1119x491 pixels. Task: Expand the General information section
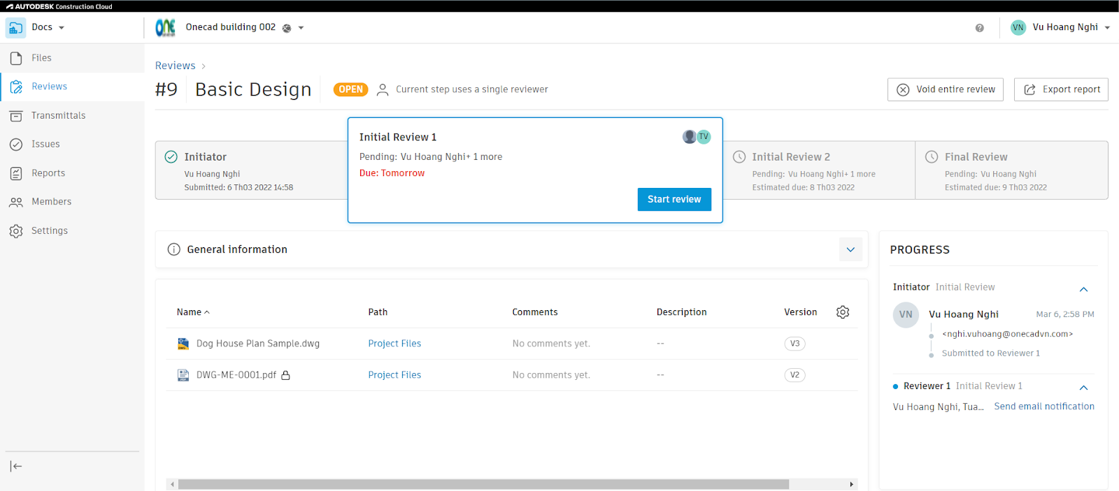(x=850, y=249)
